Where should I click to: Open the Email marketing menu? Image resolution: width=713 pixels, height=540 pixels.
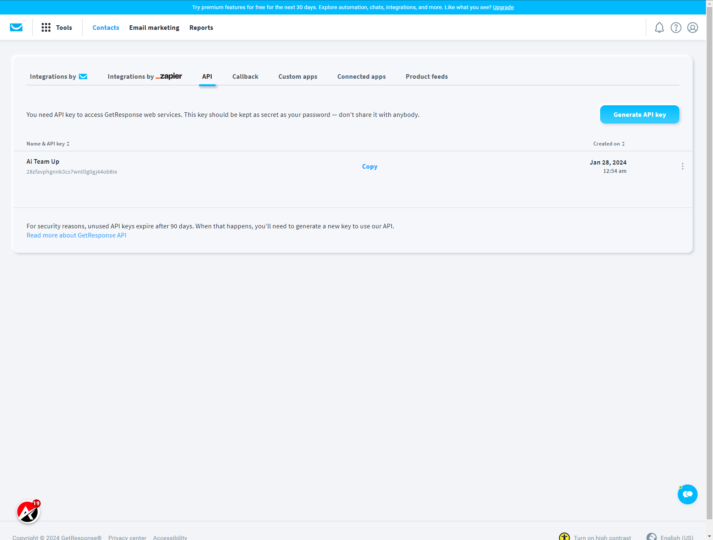[154, 27]
